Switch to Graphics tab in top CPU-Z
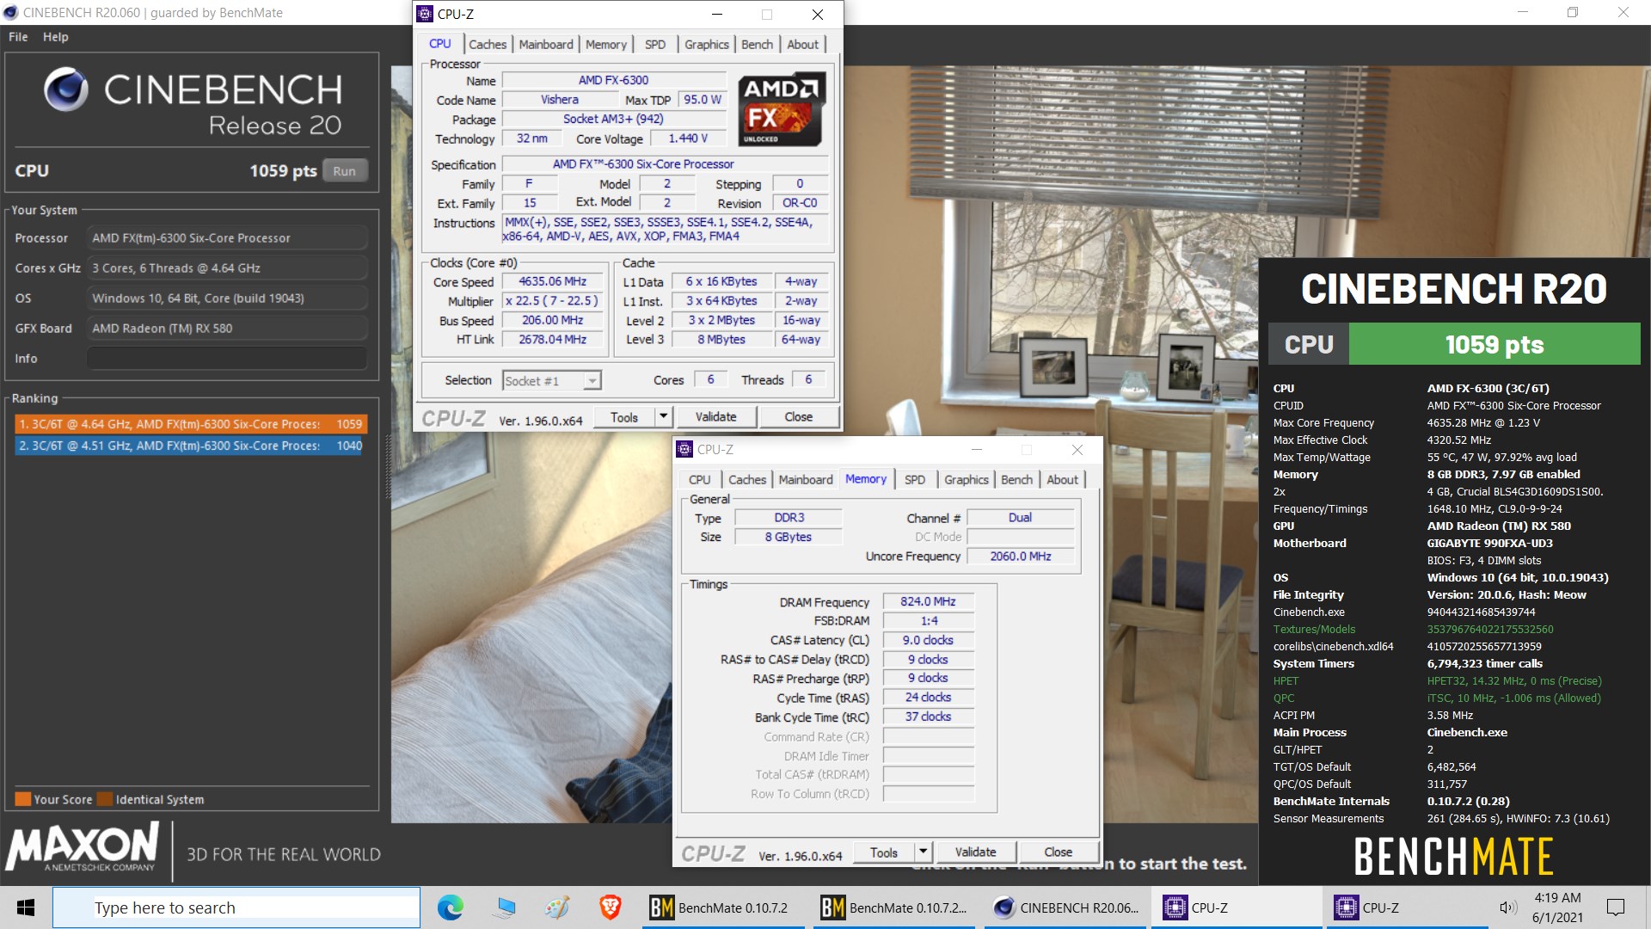Viewport: 1651px width, 929px height. coord(707,45)
